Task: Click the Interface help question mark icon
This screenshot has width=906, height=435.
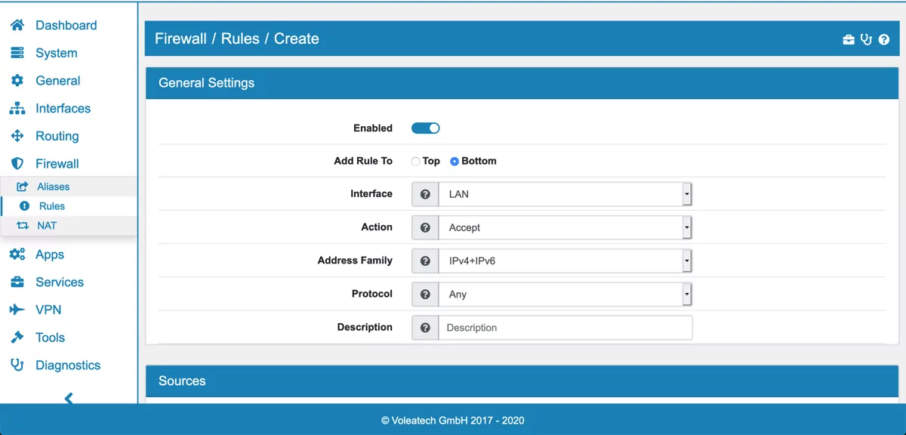Action: point(424,194)
